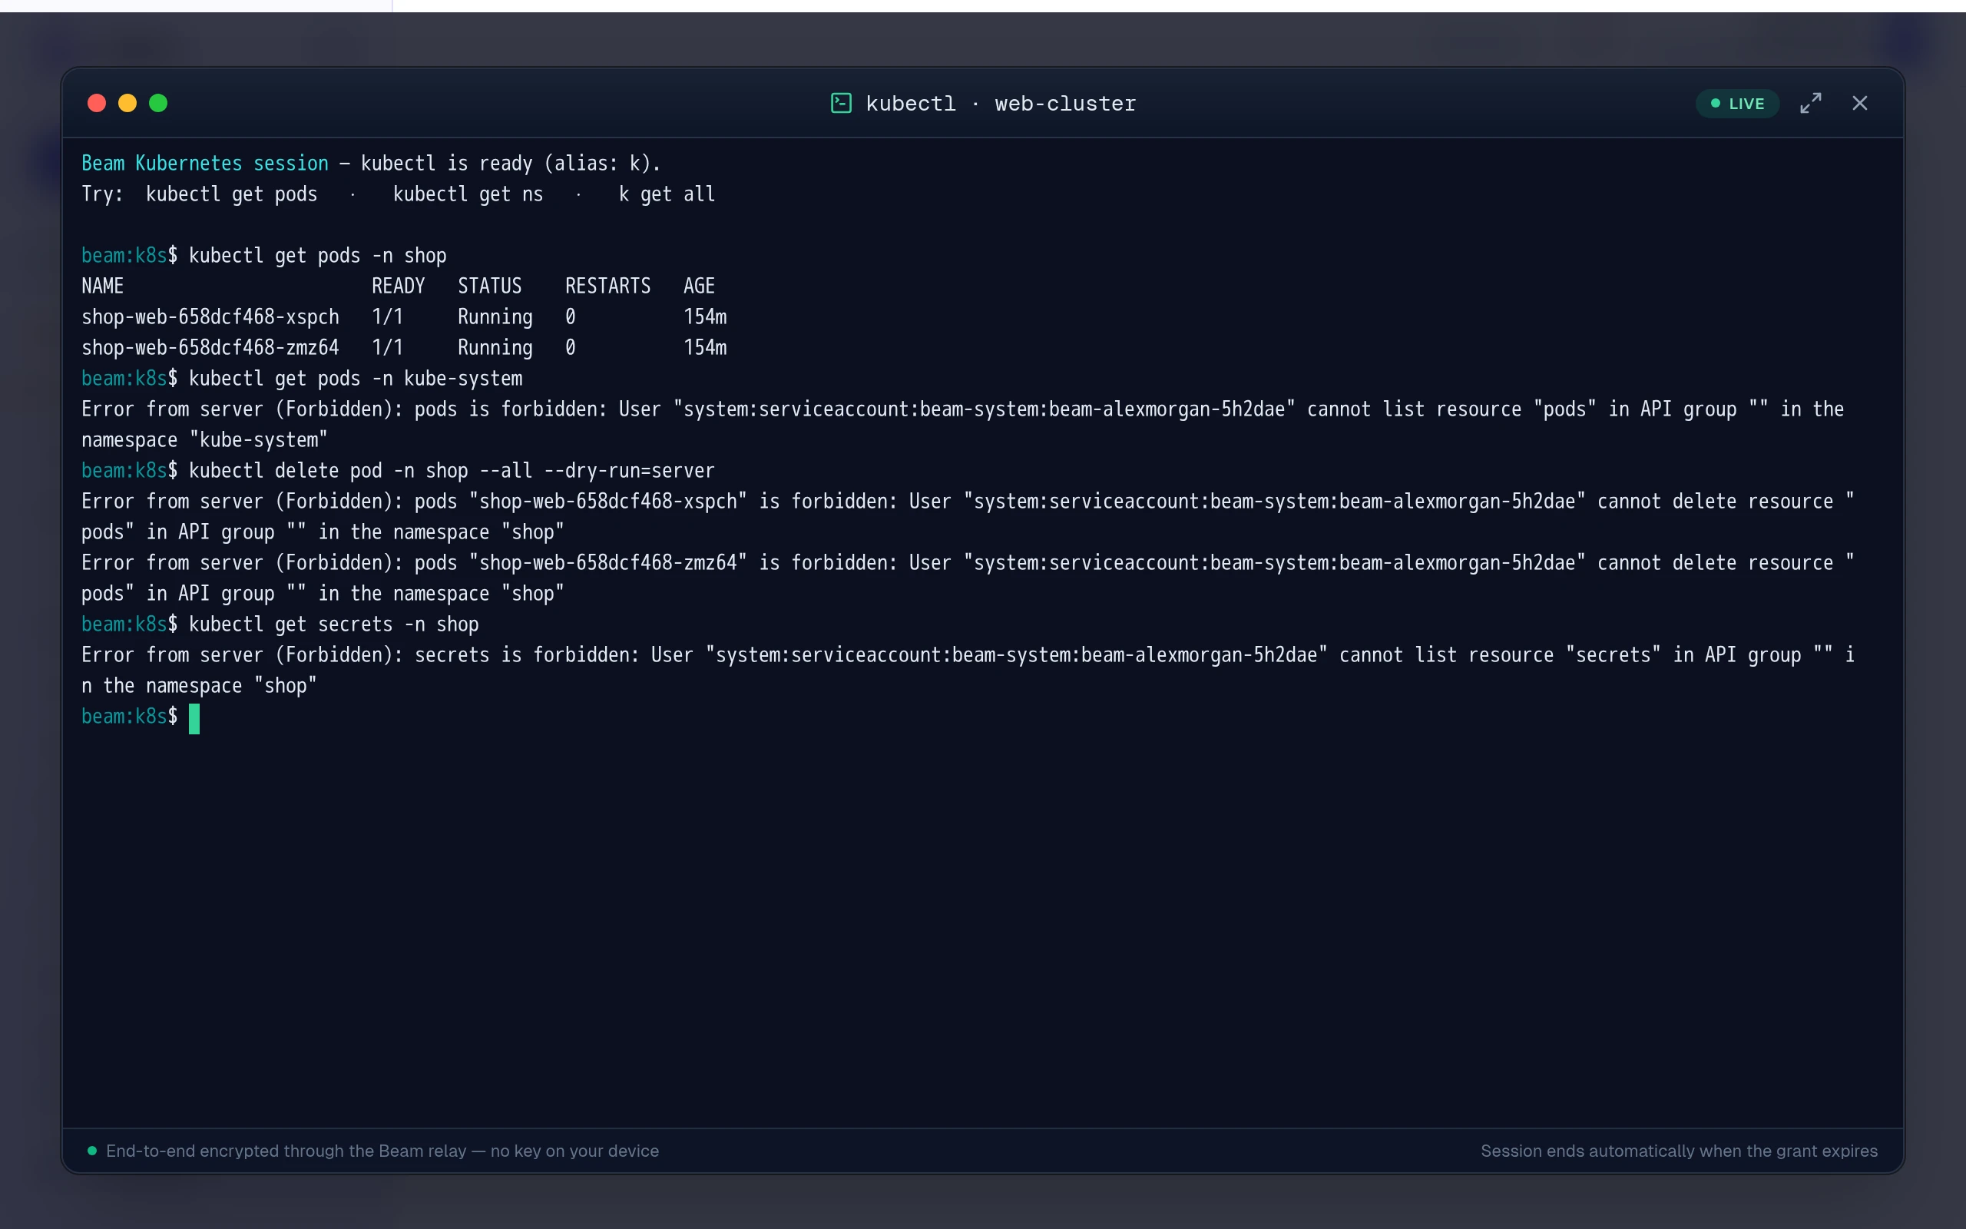Click the green zoom traffic light
Image resolution: width=1966 pixels, height=1229 pixels.
158,103
